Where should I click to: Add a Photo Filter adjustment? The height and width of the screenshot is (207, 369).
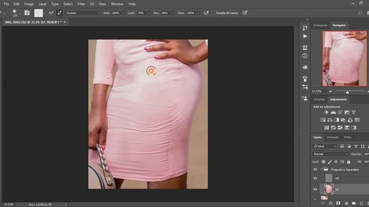pyautogui.click(x=344, y=120)
